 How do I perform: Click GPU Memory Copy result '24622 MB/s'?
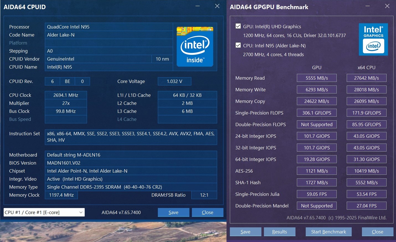tap(317, 101)
